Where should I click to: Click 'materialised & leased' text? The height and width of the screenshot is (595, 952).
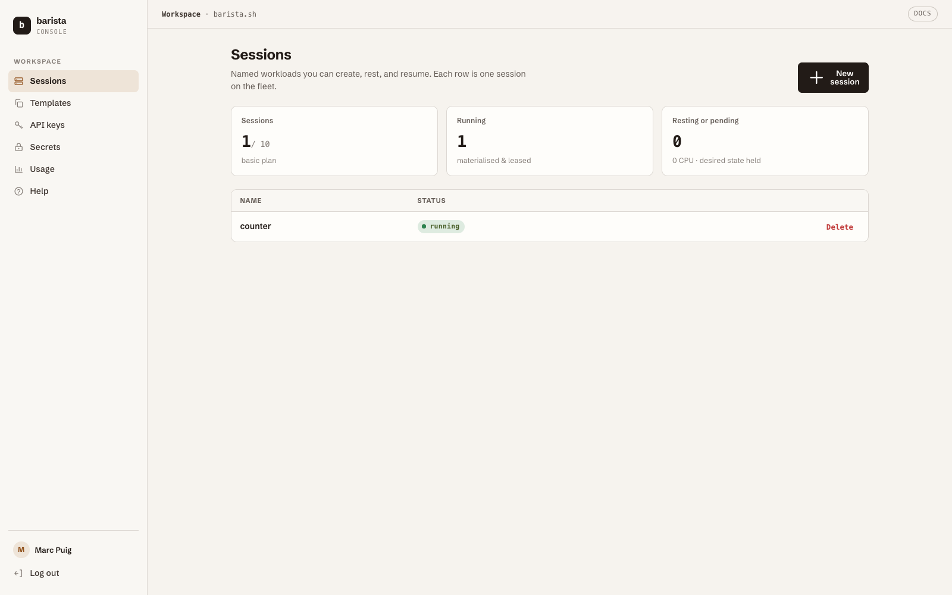coord(494,161)
